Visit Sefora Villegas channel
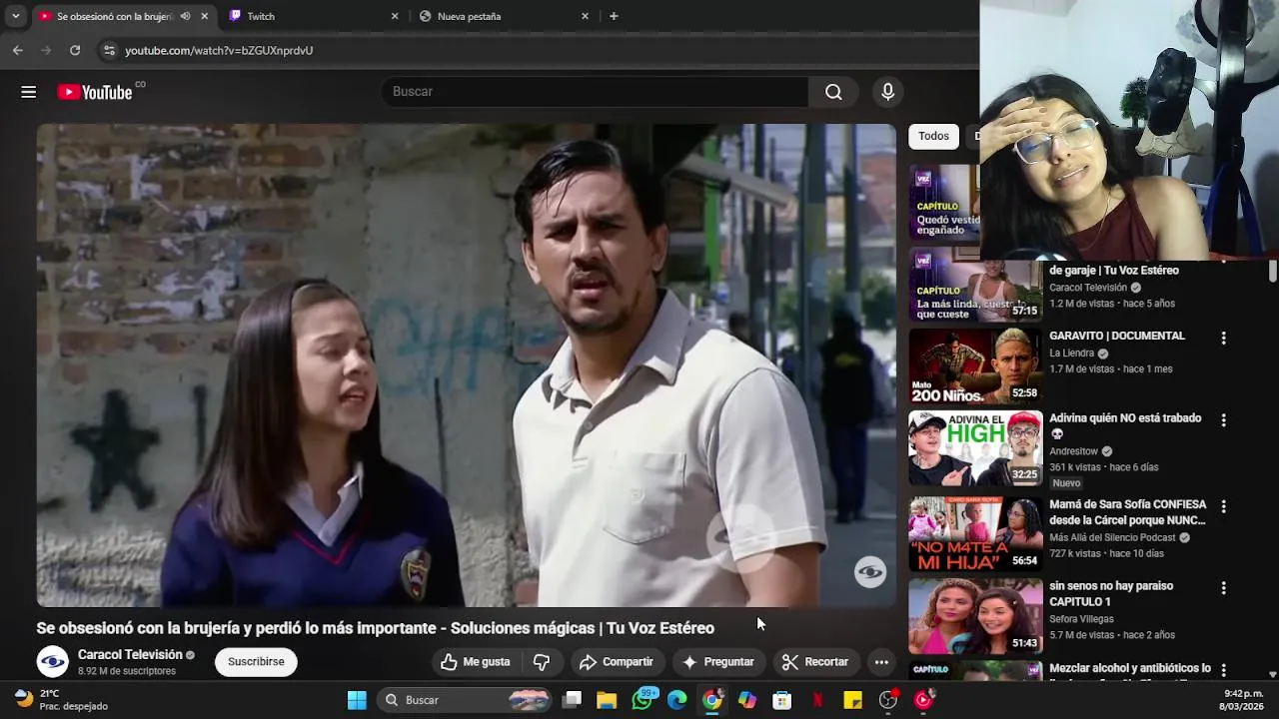The height and width of the screenshot is (719, 1279). 1081,619
